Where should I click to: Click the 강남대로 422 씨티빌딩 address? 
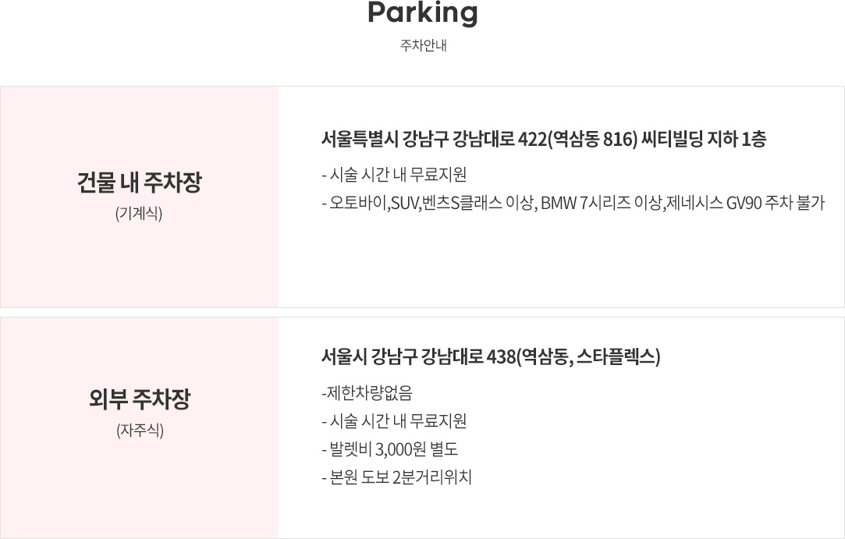point(544,140)
